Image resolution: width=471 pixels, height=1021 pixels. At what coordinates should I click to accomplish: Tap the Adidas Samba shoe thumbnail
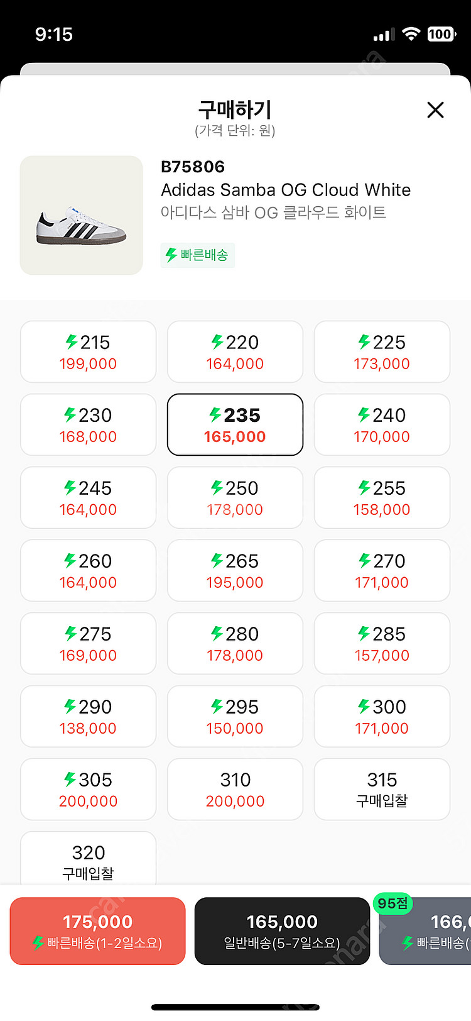[81, 215]
